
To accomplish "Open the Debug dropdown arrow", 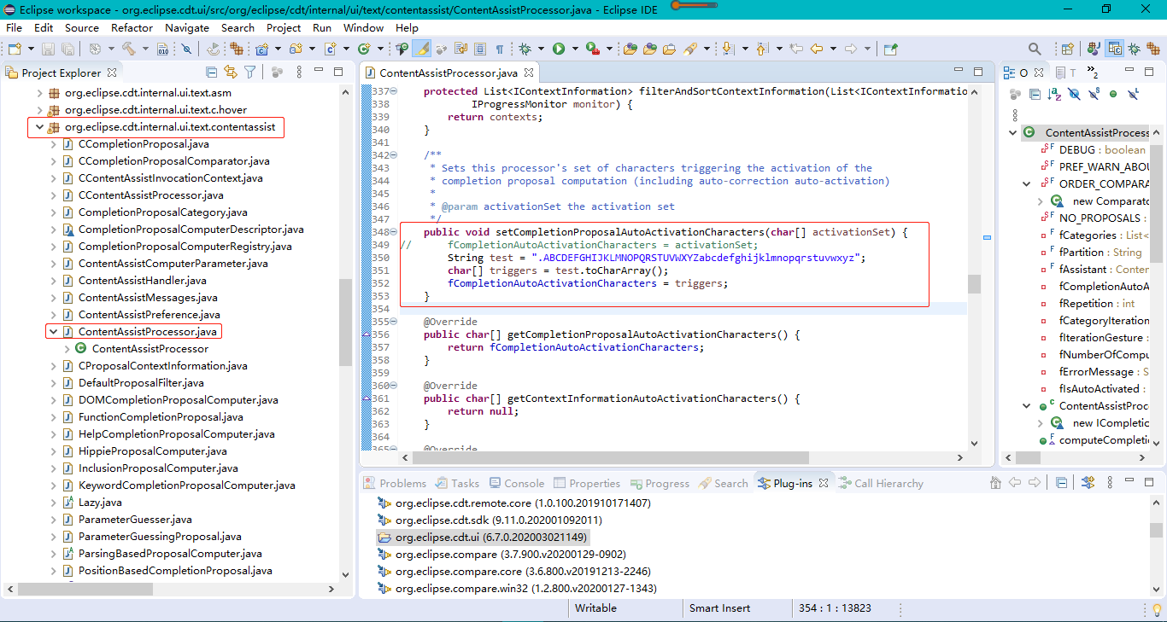I will point(541,49).
